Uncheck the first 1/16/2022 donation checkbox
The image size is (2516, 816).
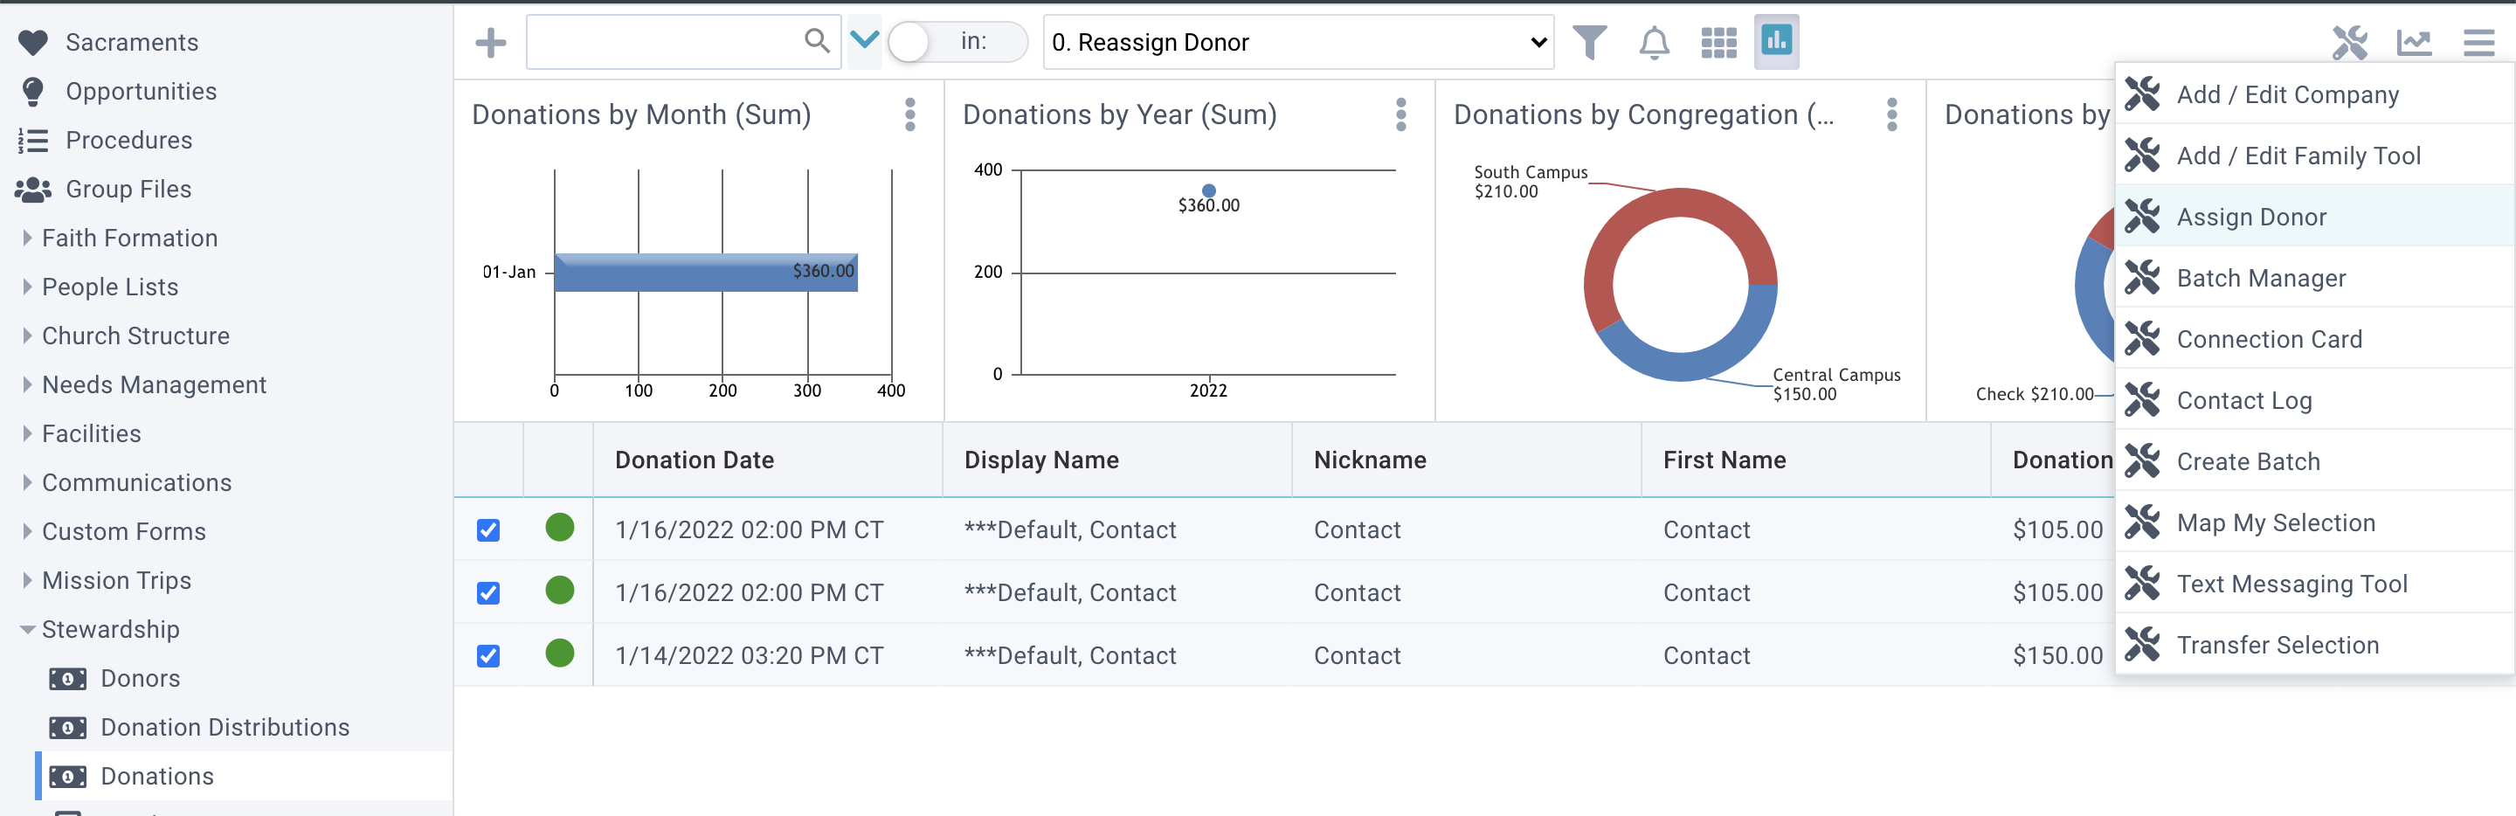click(487, 529)
